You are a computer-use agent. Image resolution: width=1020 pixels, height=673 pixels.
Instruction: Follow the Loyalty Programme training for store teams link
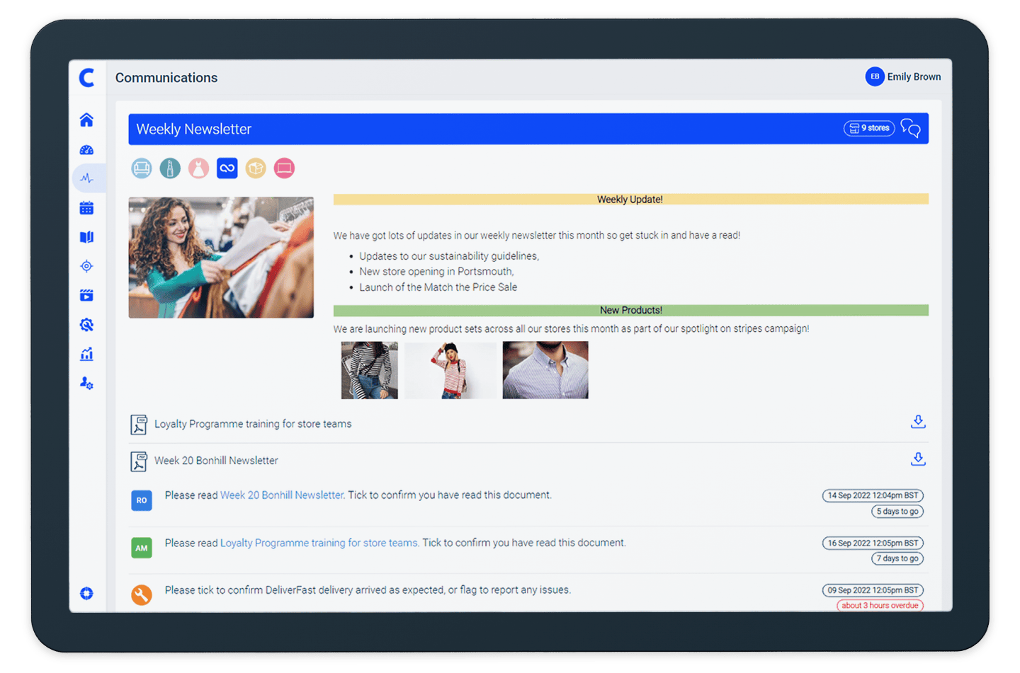[x=319, y=543]
